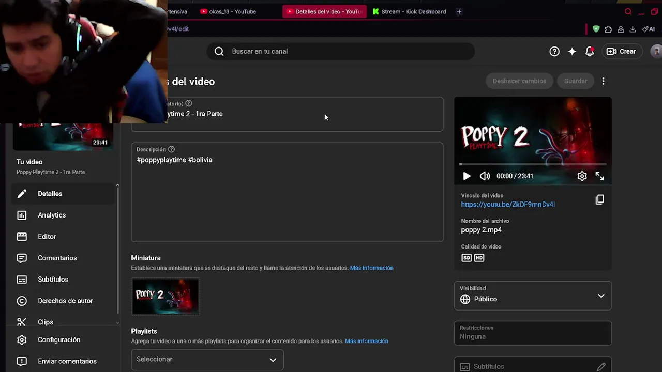The width and height of the screenshot is (662, 372).
Task: Edit subtitles with the pencil icon
Action: [x=600, y=367]
